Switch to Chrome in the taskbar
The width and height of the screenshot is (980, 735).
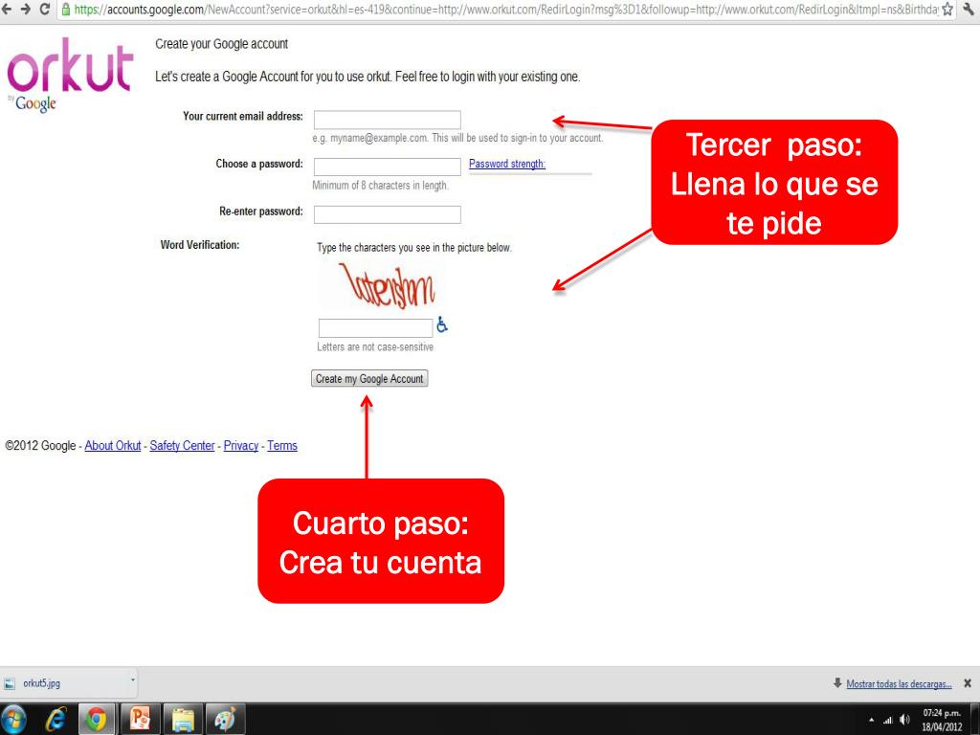point(97,720)
